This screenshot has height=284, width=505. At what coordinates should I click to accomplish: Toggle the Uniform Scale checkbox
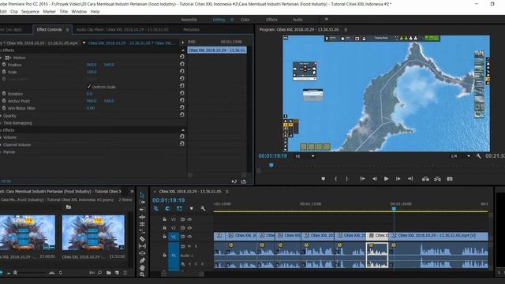click(x=89, y=87)
